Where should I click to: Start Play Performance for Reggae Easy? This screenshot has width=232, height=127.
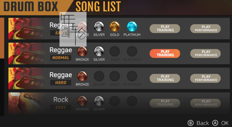[205, 29]
